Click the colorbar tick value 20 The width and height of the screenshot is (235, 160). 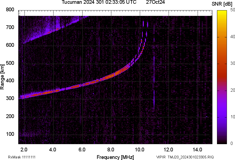click(233, 90)
